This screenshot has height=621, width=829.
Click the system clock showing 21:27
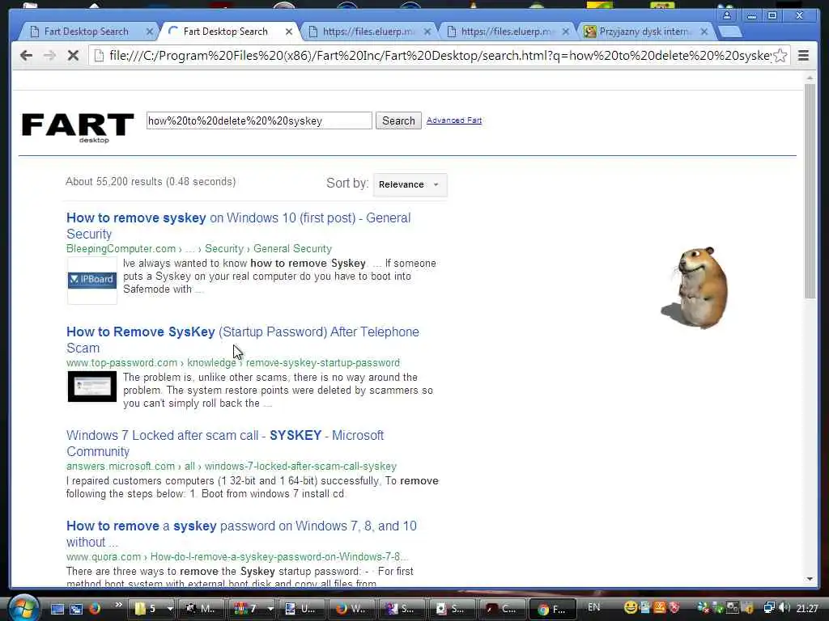tap(807, 608)
